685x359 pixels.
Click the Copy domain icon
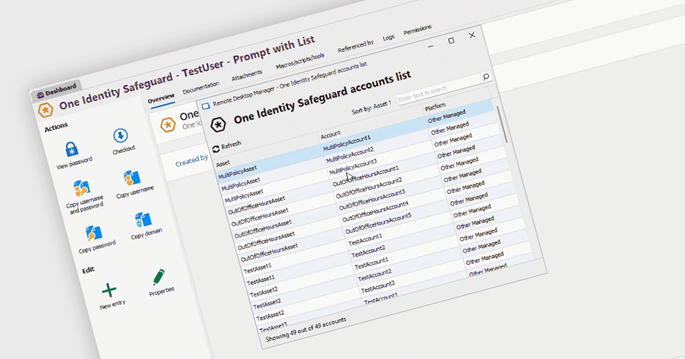click(x=143, y=220)
